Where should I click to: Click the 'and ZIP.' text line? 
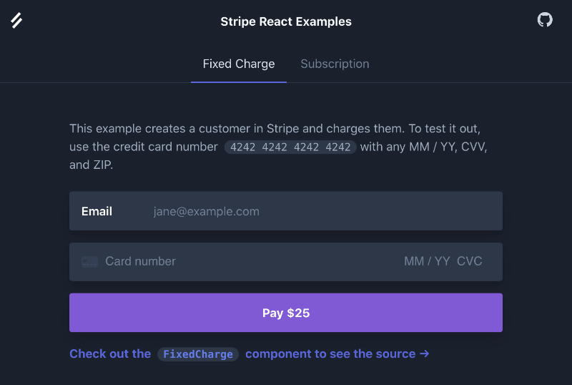(x=92, y=165)
